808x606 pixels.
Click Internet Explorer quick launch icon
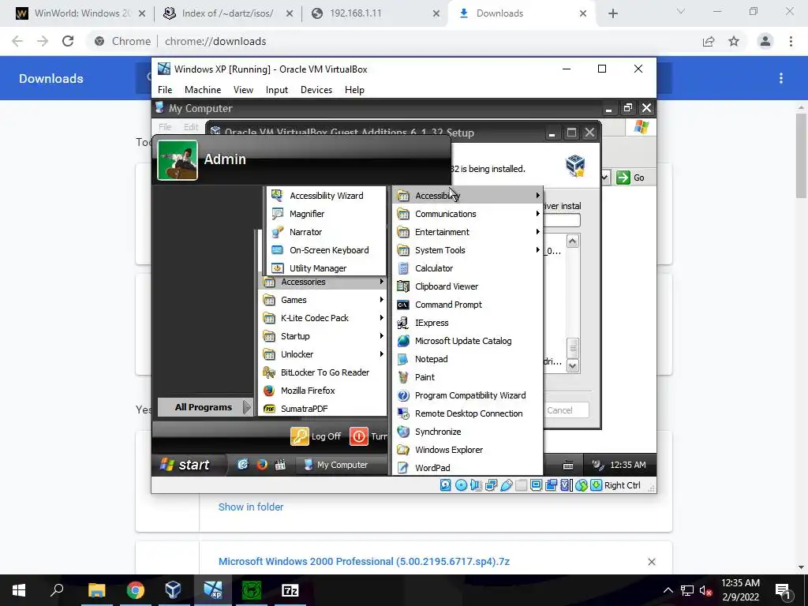(x=243, y=464)
